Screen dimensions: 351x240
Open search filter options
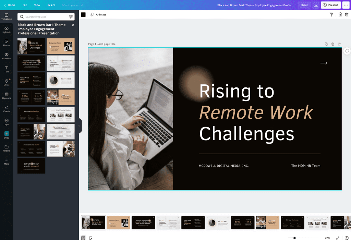tap(71, 16)
